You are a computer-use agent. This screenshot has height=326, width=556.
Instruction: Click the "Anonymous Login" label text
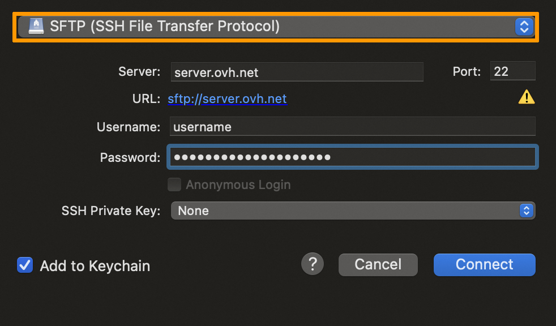[238, 185]
